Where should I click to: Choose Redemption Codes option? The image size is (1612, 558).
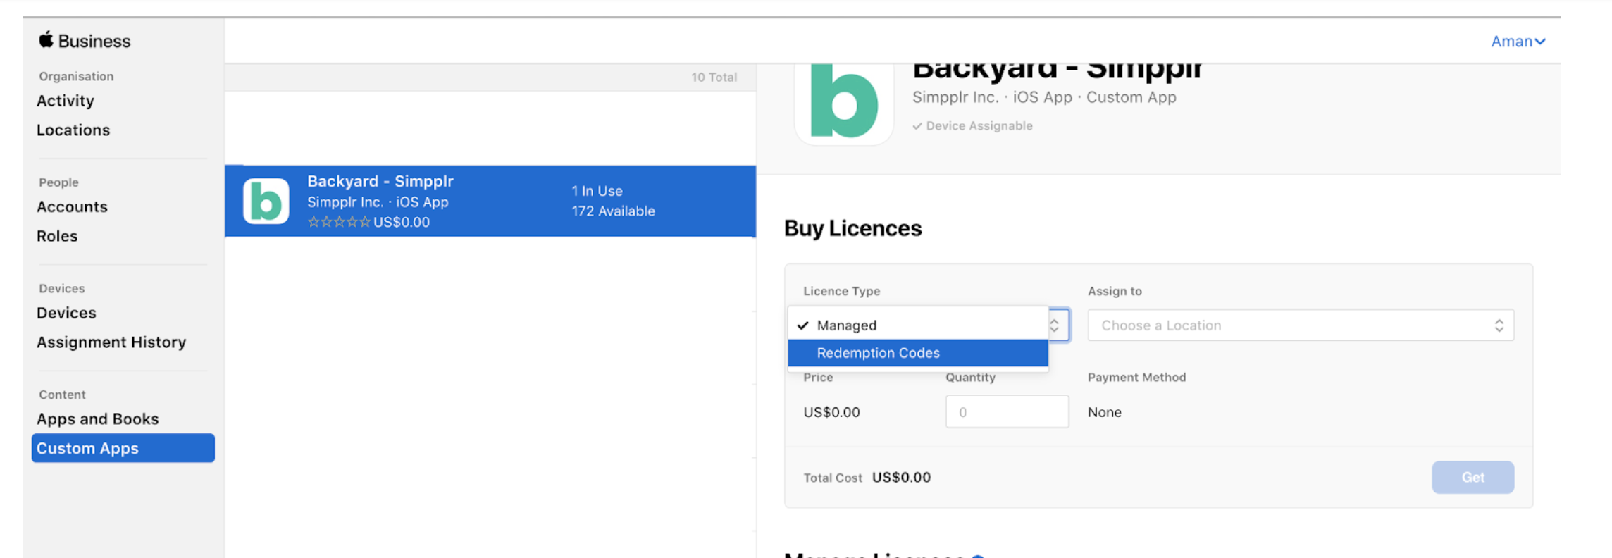tap(918, 353)
